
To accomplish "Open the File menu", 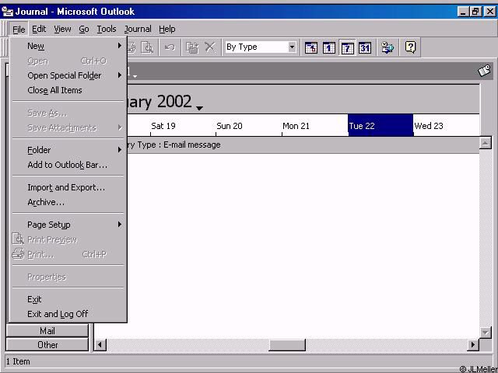I will (19, 30).
